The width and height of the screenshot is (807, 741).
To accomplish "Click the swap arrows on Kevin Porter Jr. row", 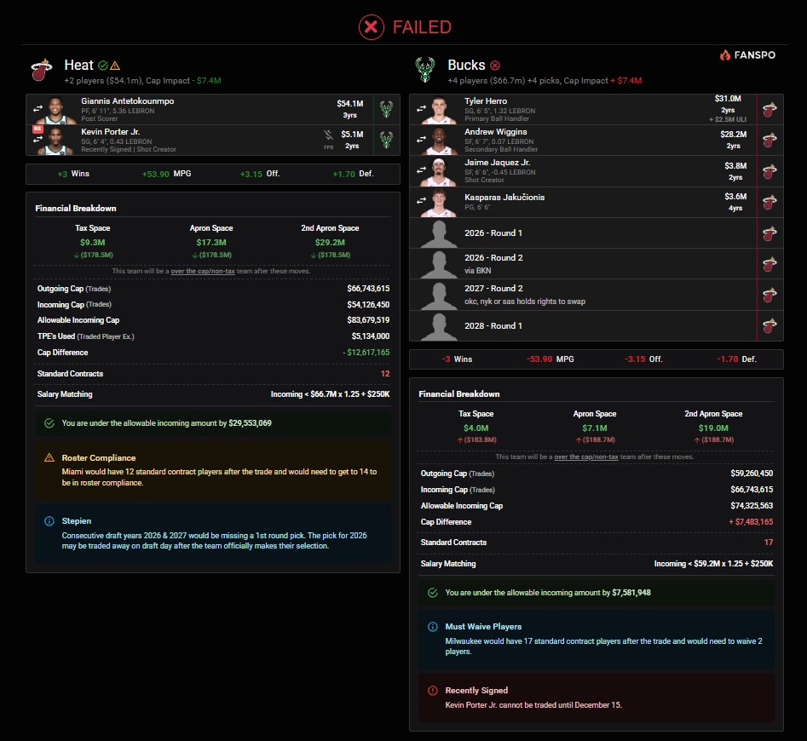I will (38, 139).
